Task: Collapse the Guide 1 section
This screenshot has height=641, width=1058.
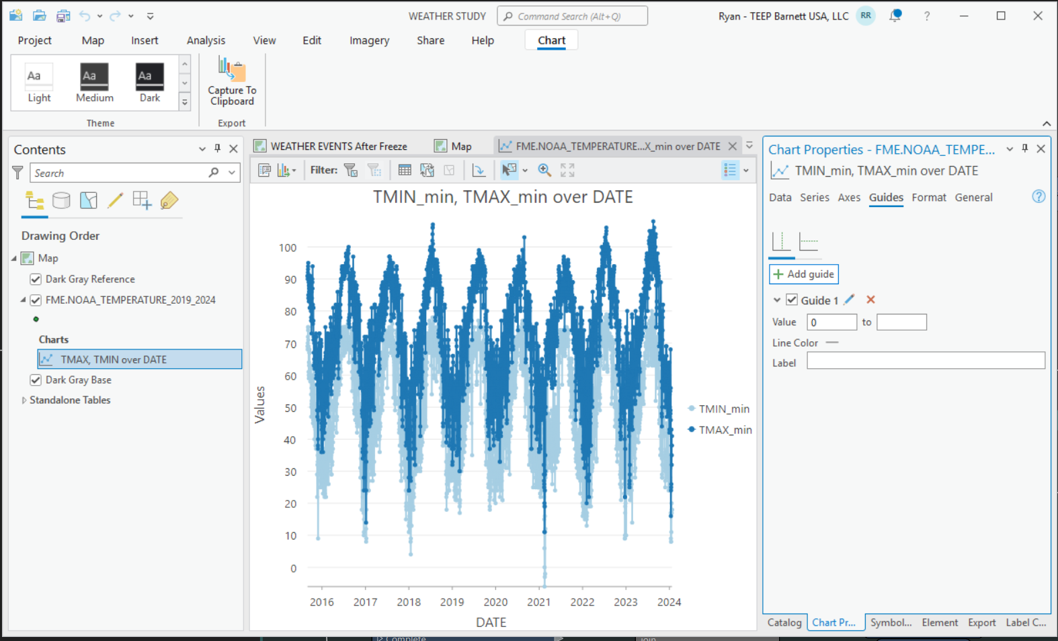Action: (x=777, y=300)
